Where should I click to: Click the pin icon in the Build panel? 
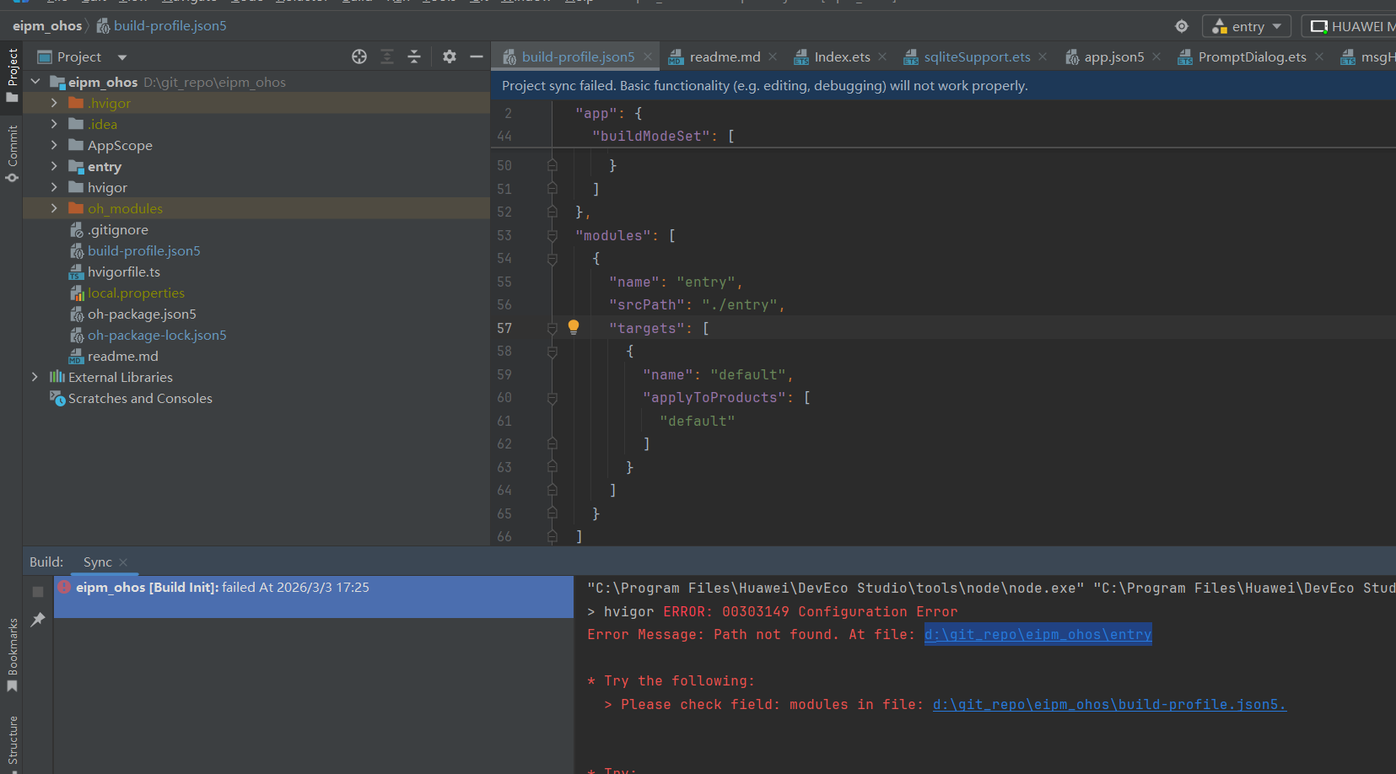[38, 620]
